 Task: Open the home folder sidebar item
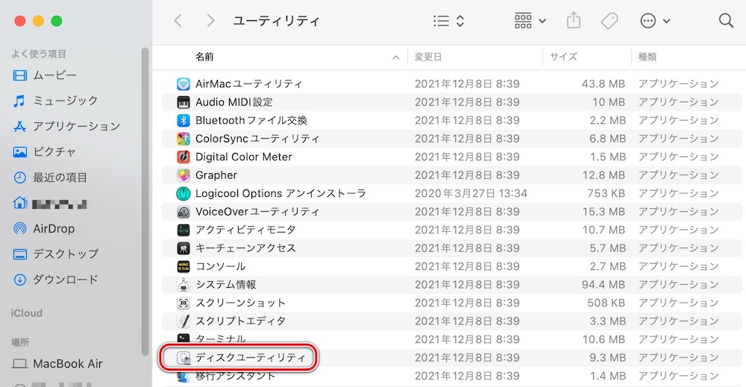(49, 204)
